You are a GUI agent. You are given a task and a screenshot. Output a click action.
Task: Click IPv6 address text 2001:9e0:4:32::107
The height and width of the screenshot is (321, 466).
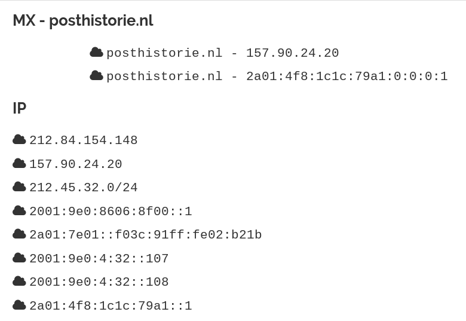[99, 259]
